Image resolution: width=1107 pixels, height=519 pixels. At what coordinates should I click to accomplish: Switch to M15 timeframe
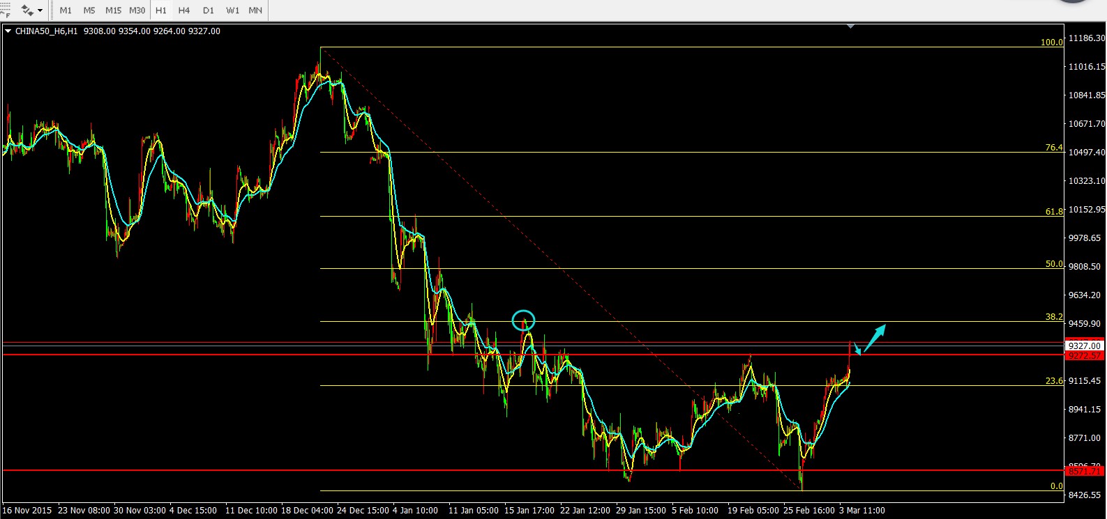(x=113, y=10)
